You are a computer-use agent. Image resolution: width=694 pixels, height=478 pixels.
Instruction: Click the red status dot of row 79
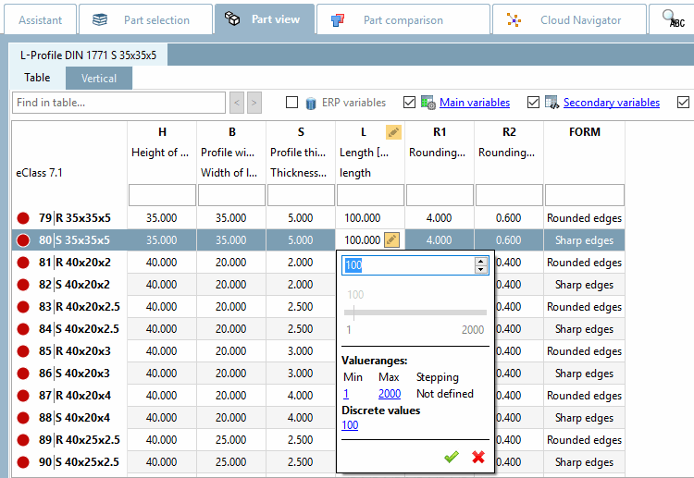click(x=23, y=218)
